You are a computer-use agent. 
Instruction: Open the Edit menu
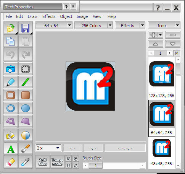tap(19, 16)
